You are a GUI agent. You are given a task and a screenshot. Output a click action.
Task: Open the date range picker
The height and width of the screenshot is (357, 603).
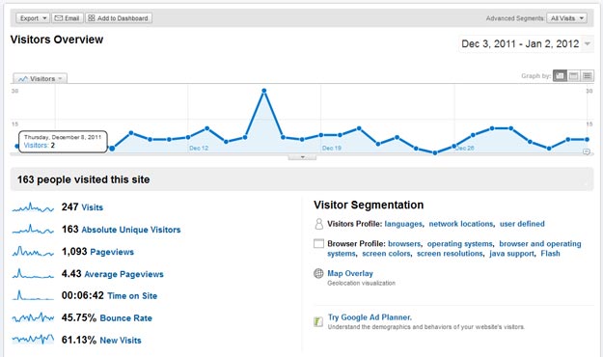(526, 43)
